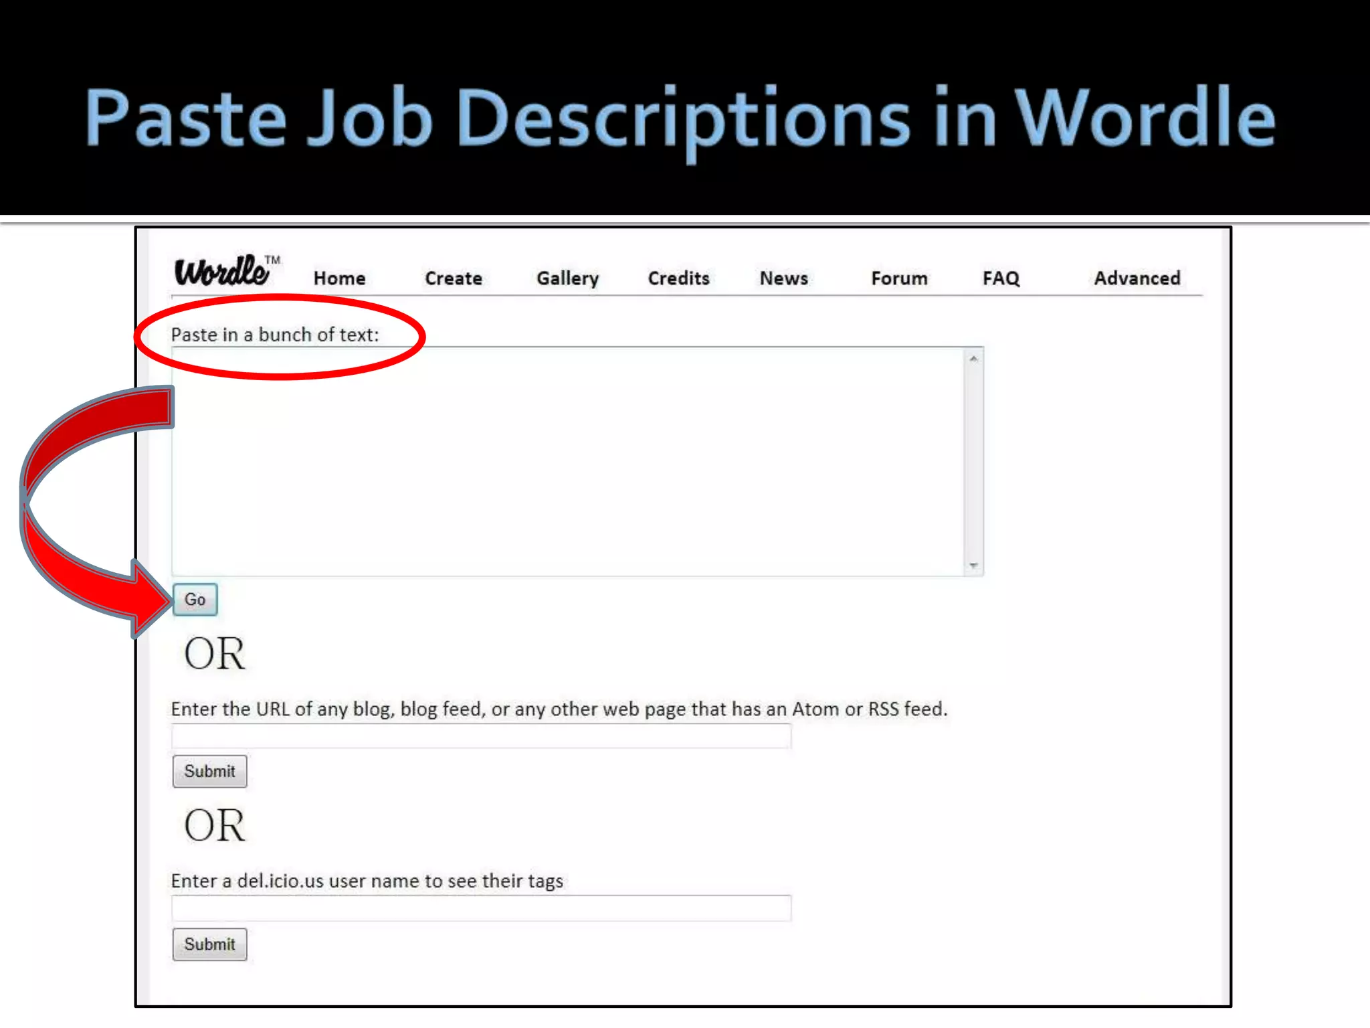Click the text area scroll down arrow
Screen dimensions: 1370x1028
[973, 566]
